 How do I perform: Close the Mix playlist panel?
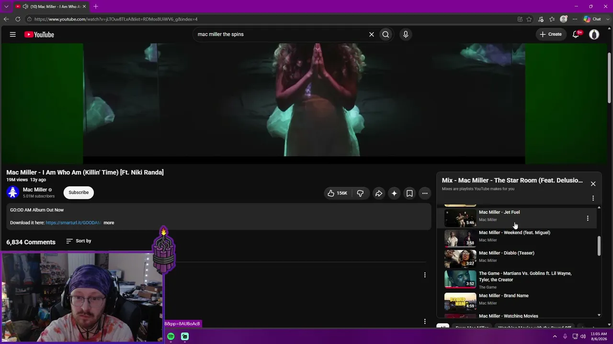click(593, 184)
